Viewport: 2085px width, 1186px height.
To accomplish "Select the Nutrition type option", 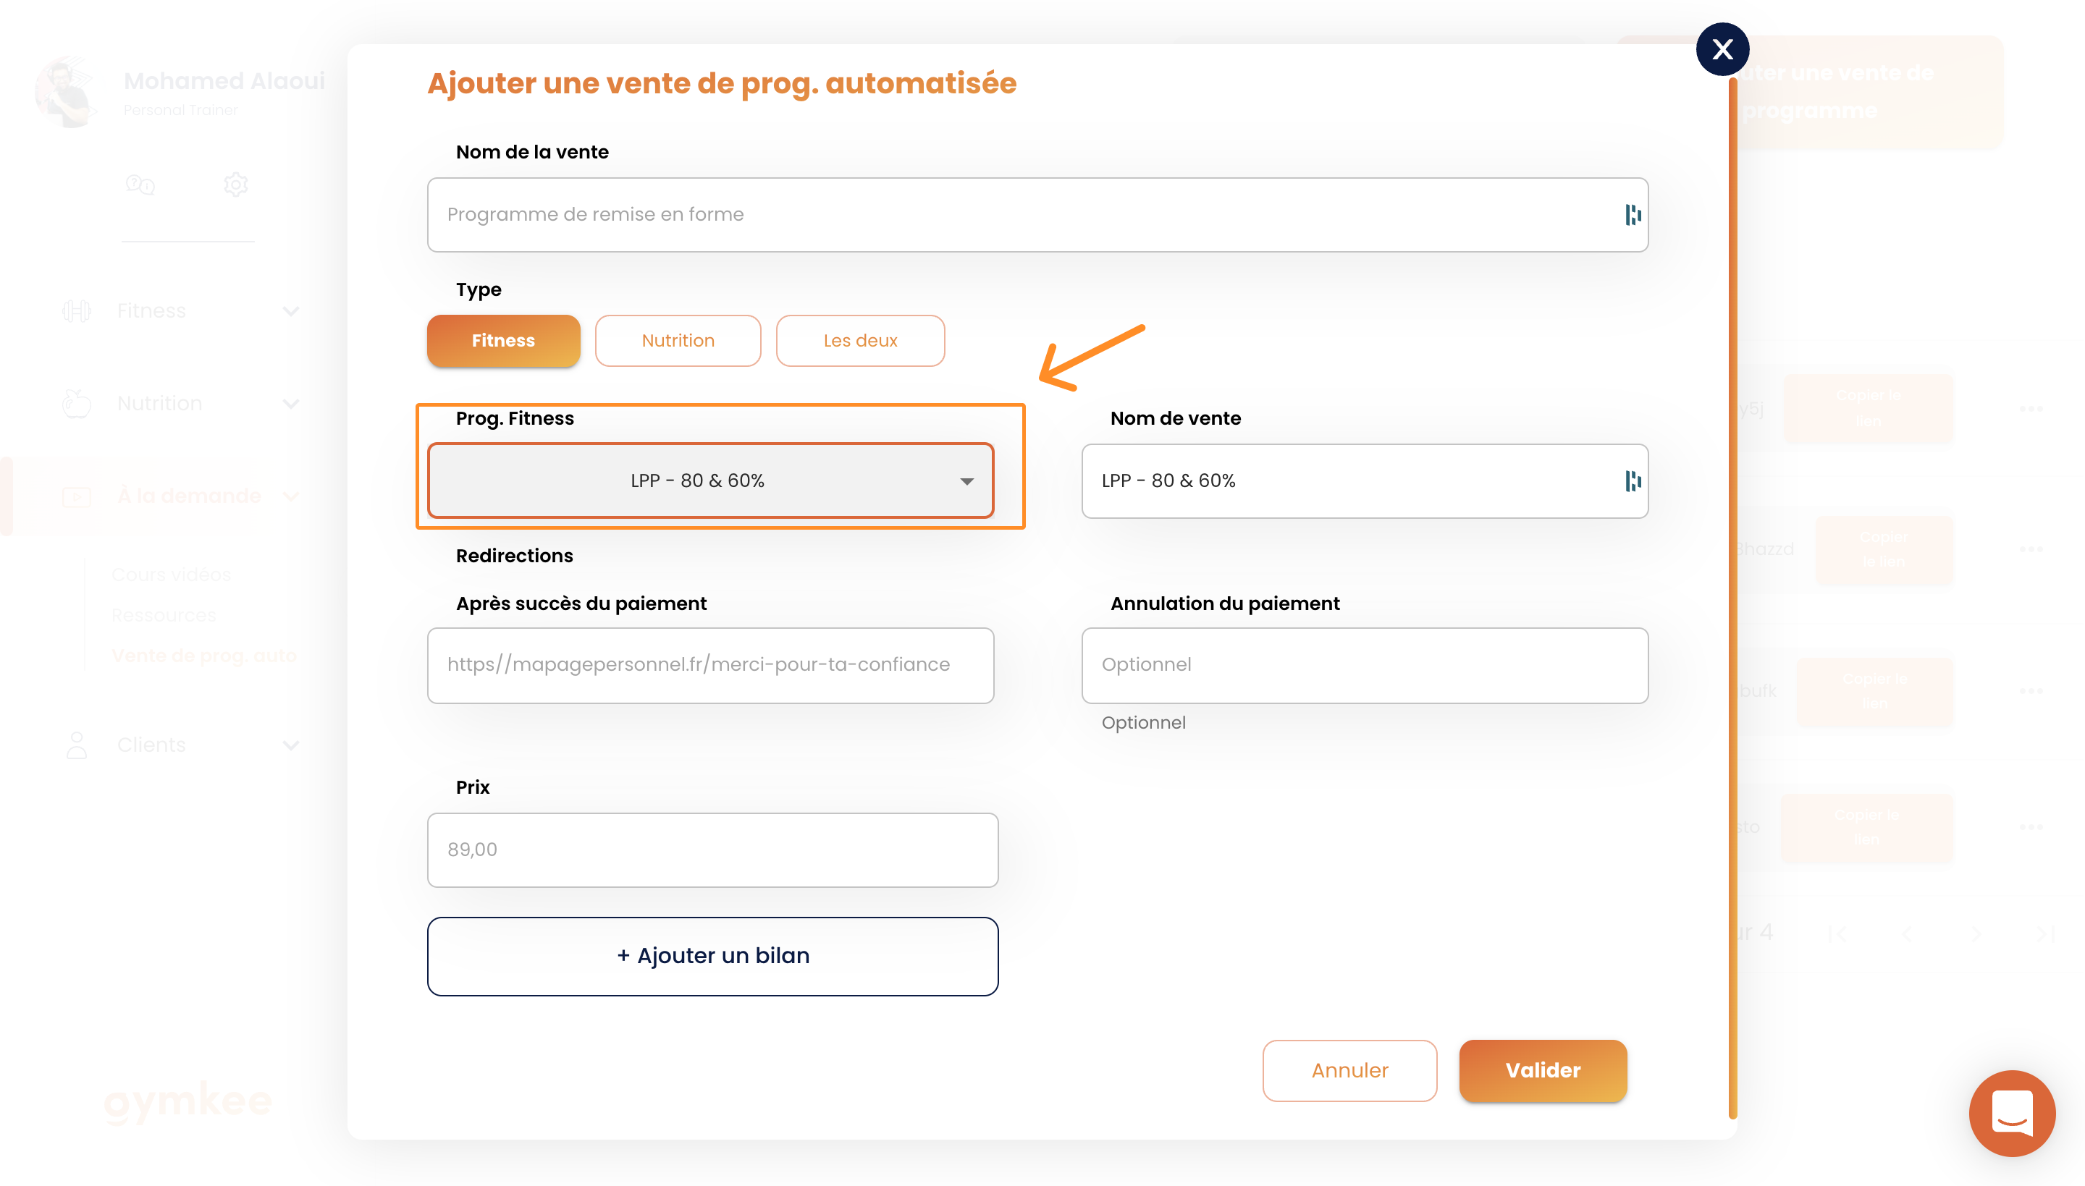I will (678, 341).
